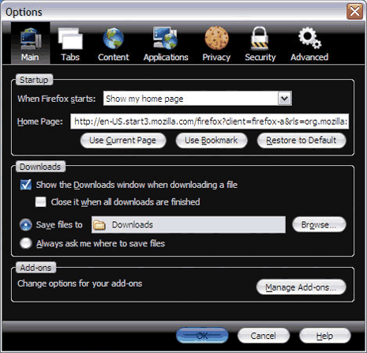The width and height of the screenshot is (367, 353).
Task: Click Restore to Default button
Action: tap(301, 141)
